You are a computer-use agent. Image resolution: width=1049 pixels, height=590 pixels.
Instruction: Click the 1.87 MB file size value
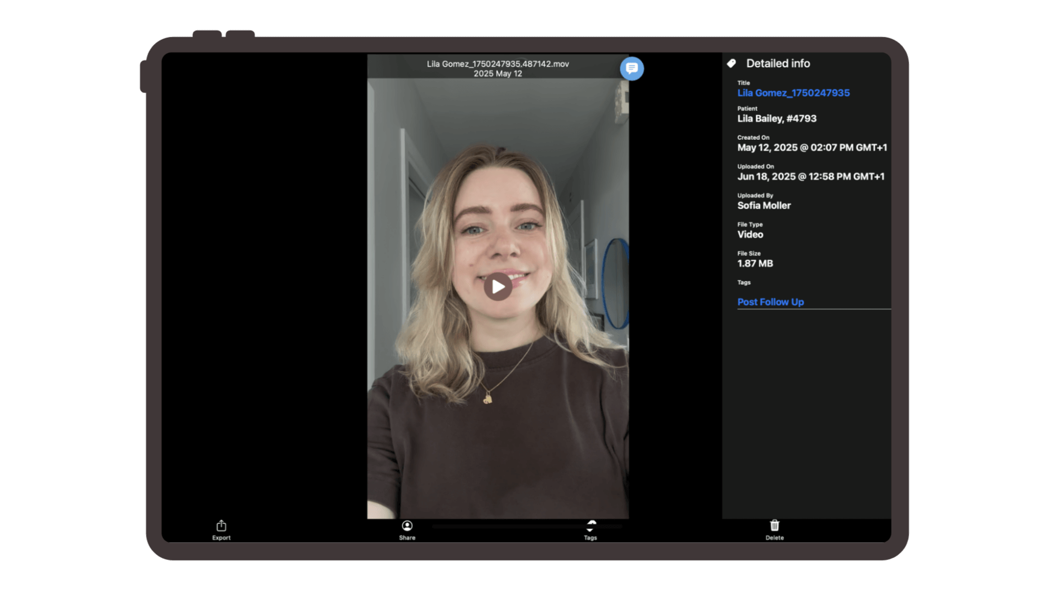pos(755,263)
